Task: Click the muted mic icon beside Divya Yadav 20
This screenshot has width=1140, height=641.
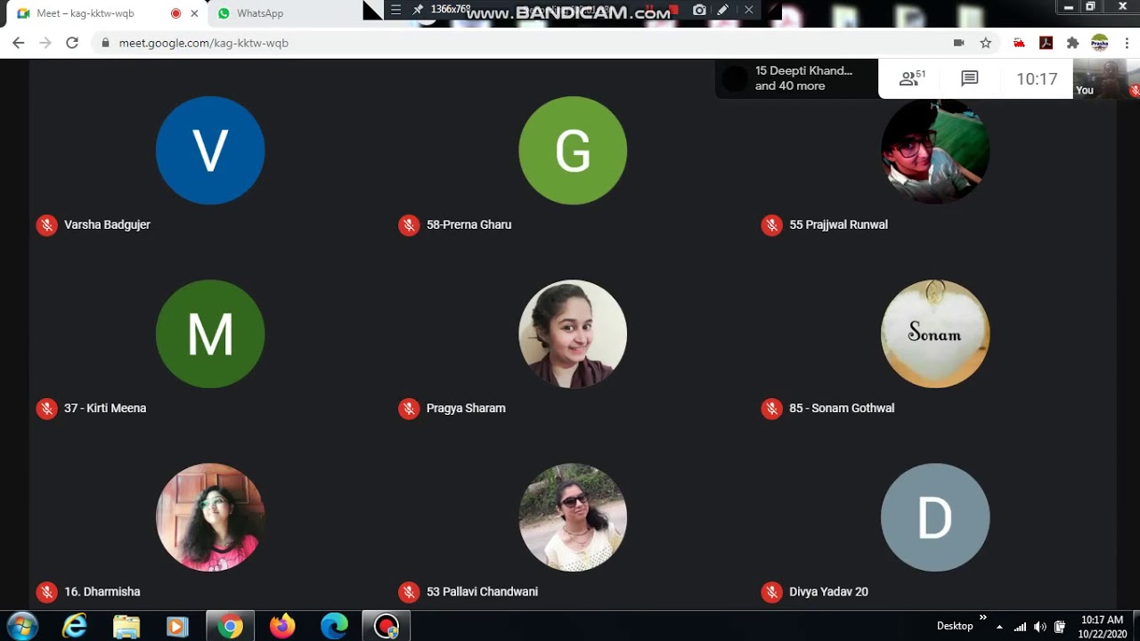Action: (771, 592)
